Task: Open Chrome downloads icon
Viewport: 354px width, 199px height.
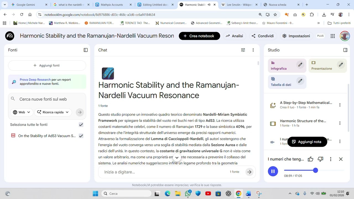Action: 324,15
